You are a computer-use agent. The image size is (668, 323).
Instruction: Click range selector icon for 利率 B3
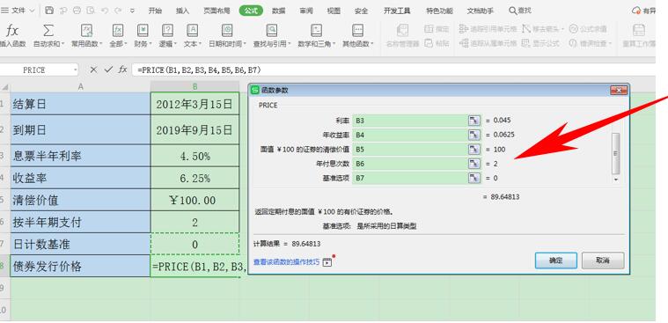(473, 121)
